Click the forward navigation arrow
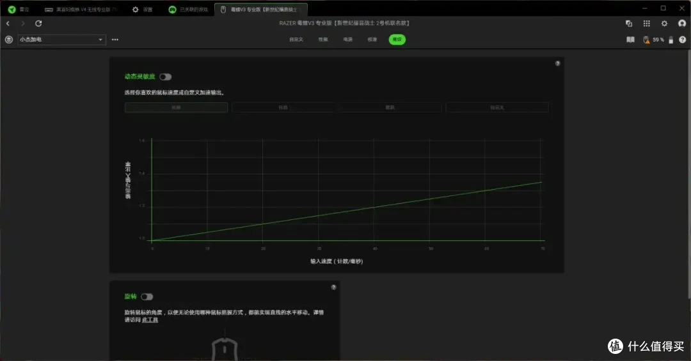Image resolution: width=691 pixels, height=361 pixels. point(23,24)
